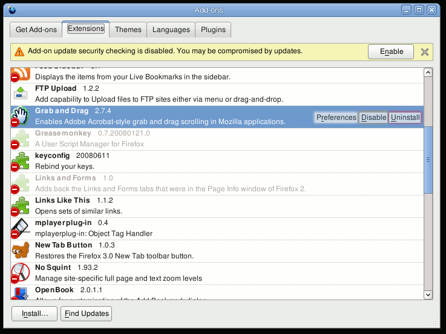Click the extension list scrollbar thumb
The width and height of the screenshot is (446, 334).
(428, 160)
